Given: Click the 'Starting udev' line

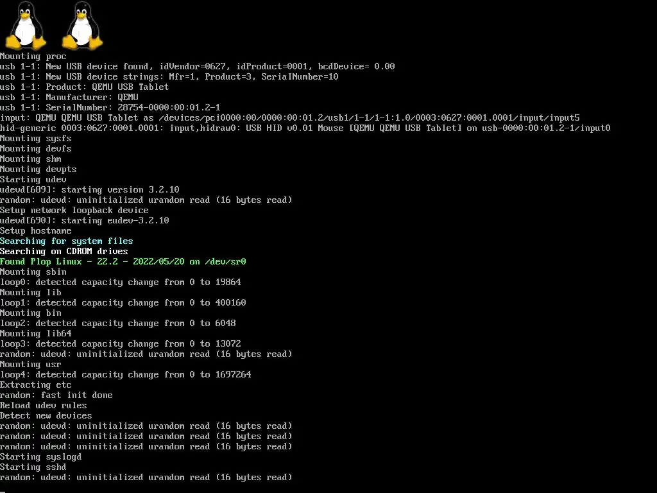Looking at the screenshot, I should click(33, 180).
